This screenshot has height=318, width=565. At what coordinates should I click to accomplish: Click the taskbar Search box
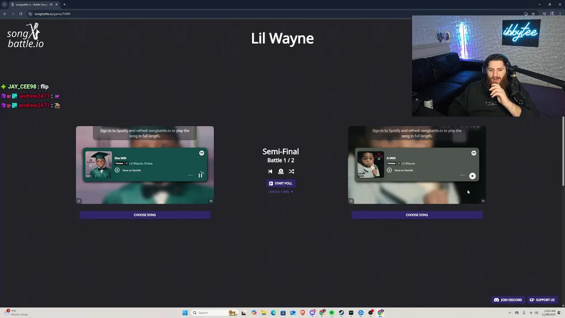point(215,313)
